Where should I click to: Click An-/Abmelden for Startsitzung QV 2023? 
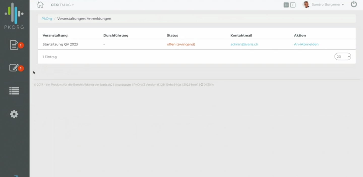306,44
